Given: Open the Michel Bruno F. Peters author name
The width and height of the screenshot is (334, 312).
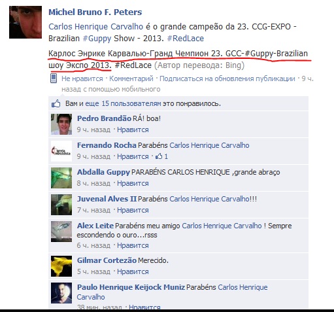Looking at the screenshot, I should (x=95, y=12).
